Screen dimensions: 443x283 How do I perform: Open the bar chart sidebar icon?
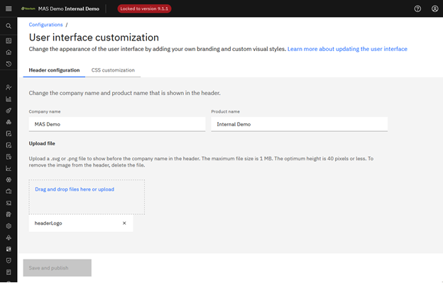point(9,99)
